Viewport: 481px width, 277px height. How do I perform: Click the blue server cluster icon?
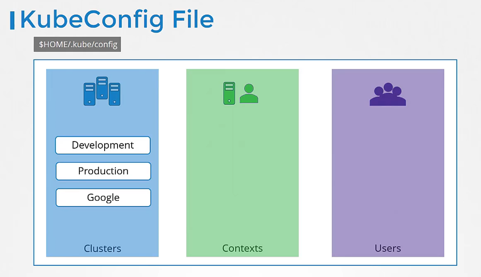point(102,91)
